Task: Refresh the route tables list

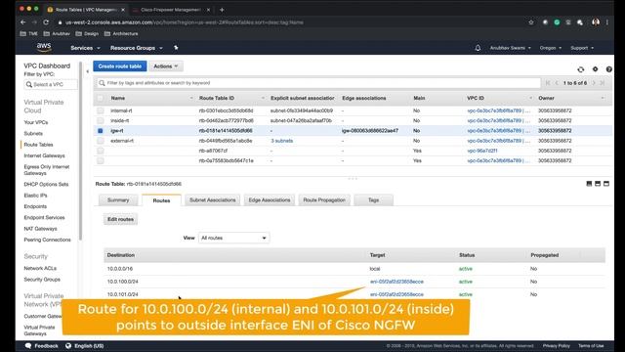Action: pyautogui.click(x=581, y=69)
